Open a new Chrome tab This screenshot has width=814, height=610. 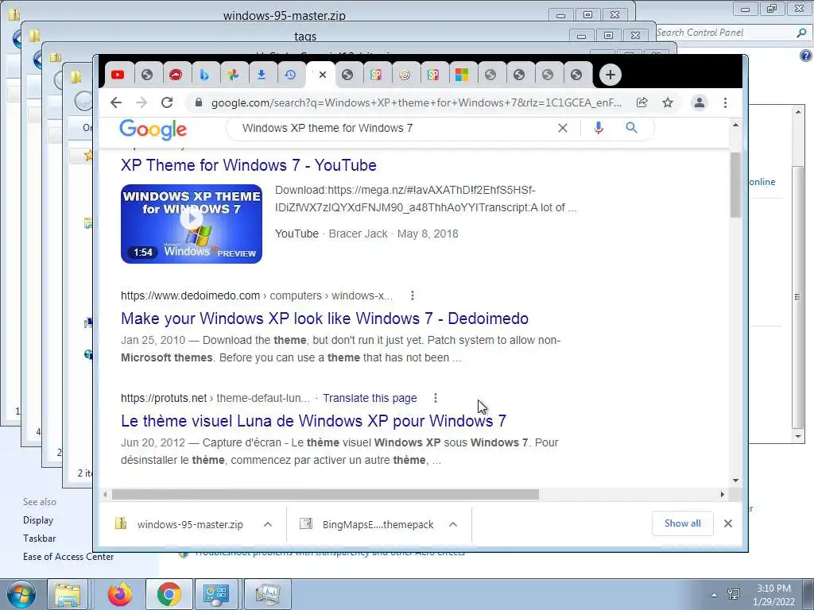[x=610, y=75]
